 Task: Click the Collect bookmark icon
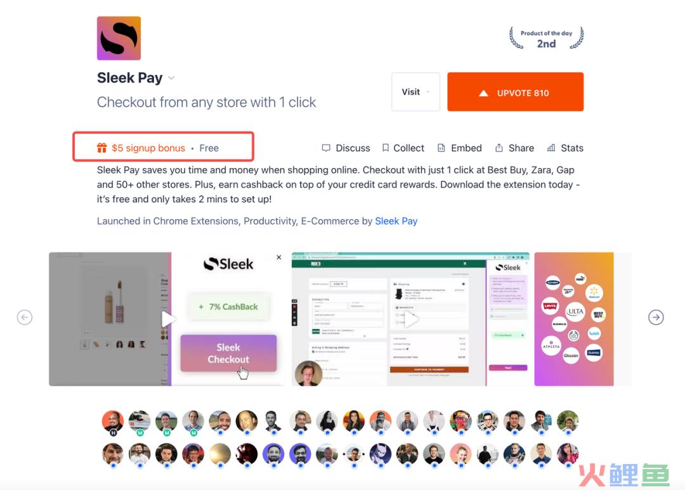[386, 148]
